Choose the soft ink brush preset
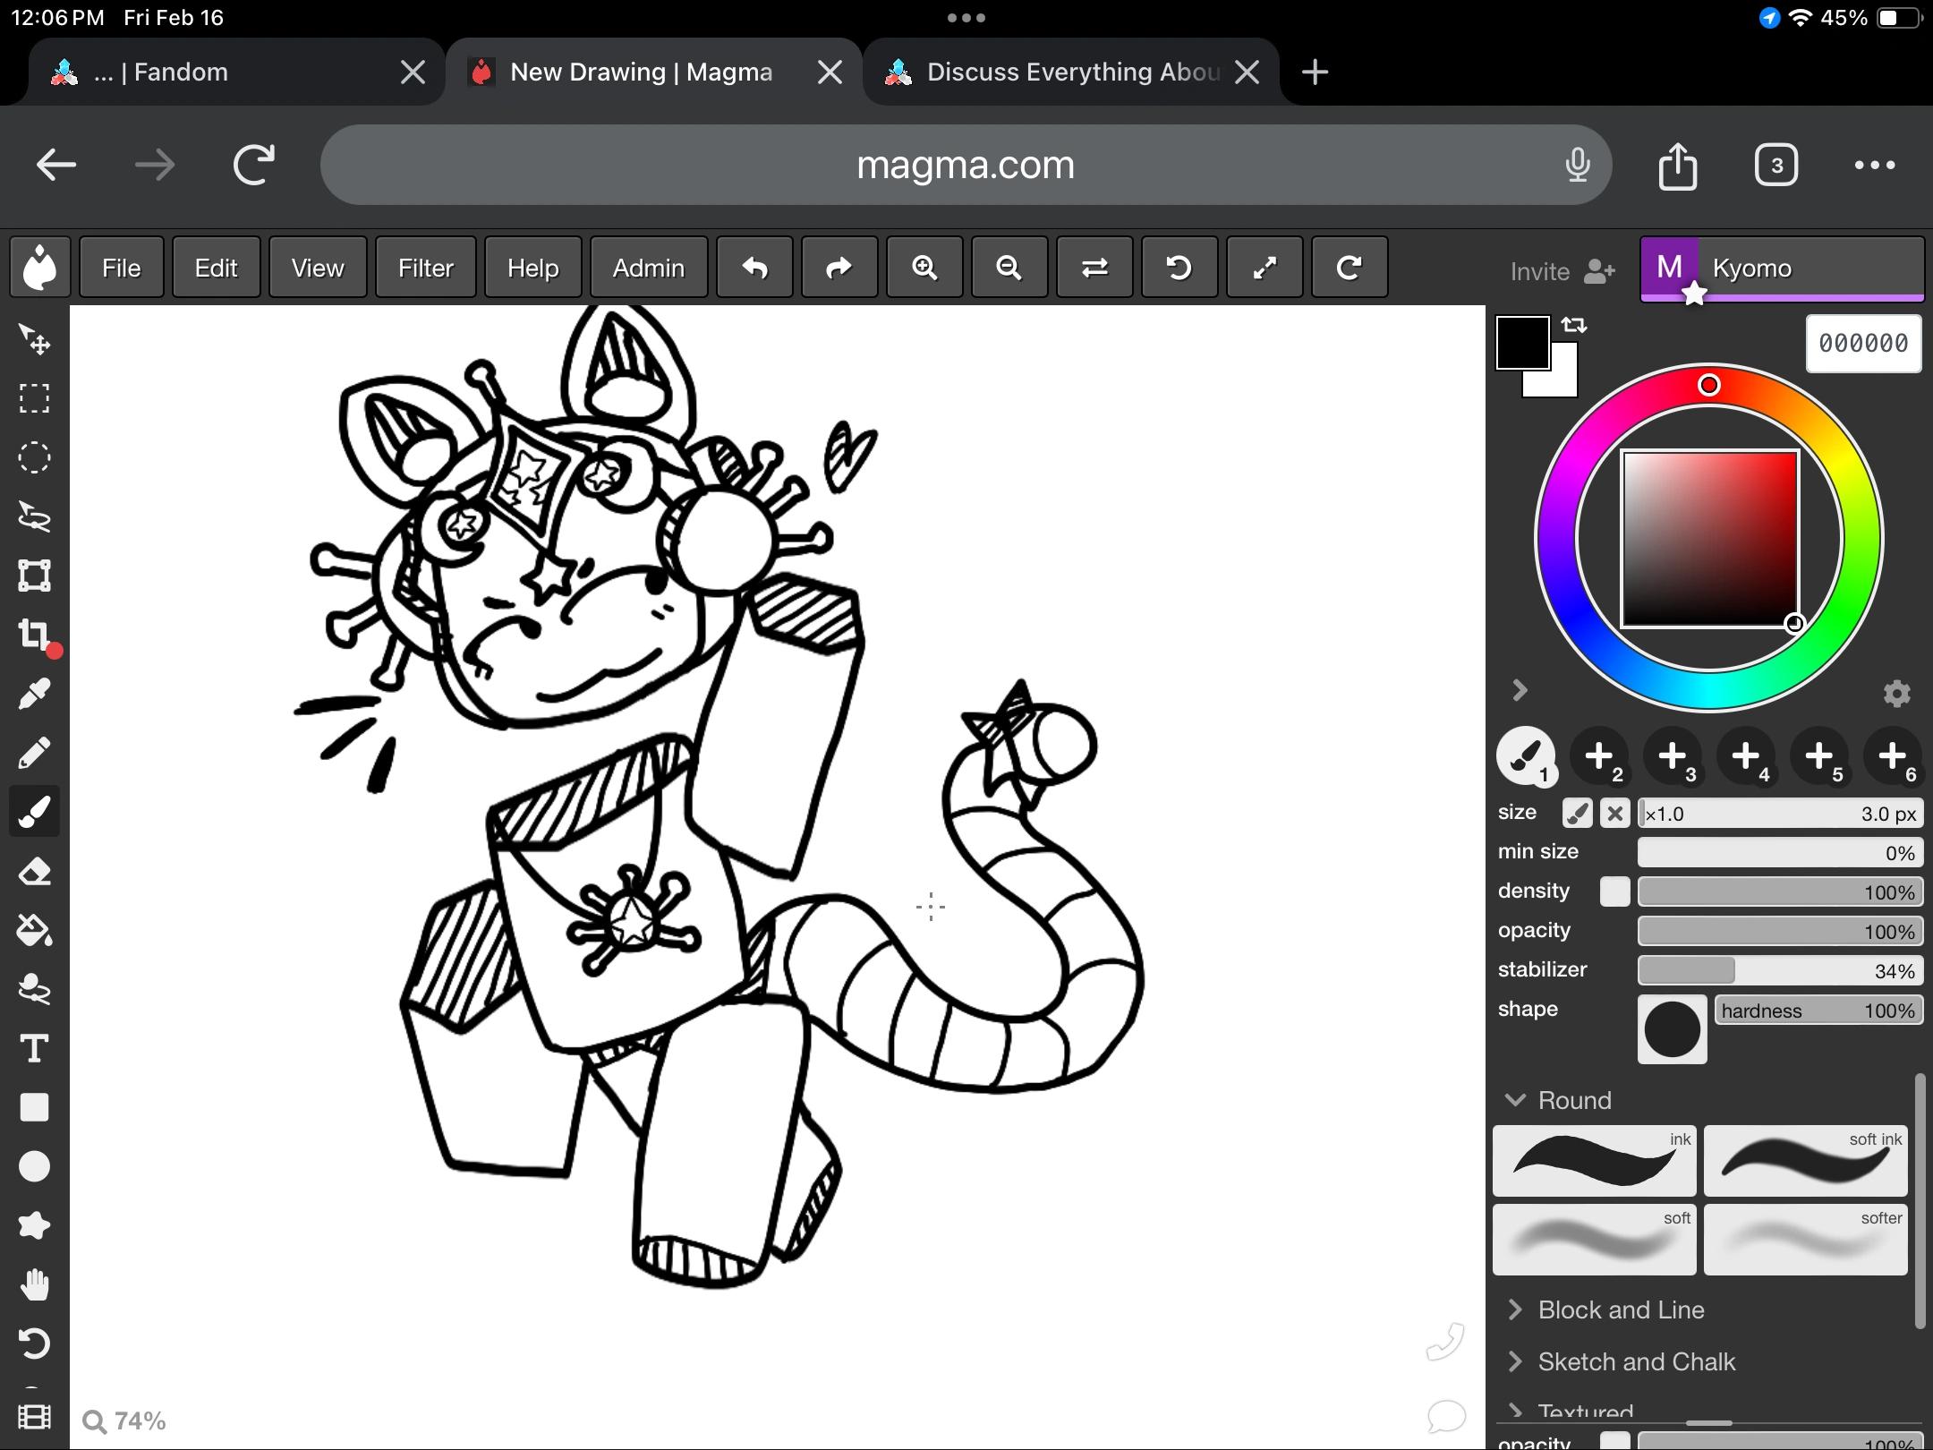The height and width of the screenshot is (1450, 1933). point(1805,1162)
